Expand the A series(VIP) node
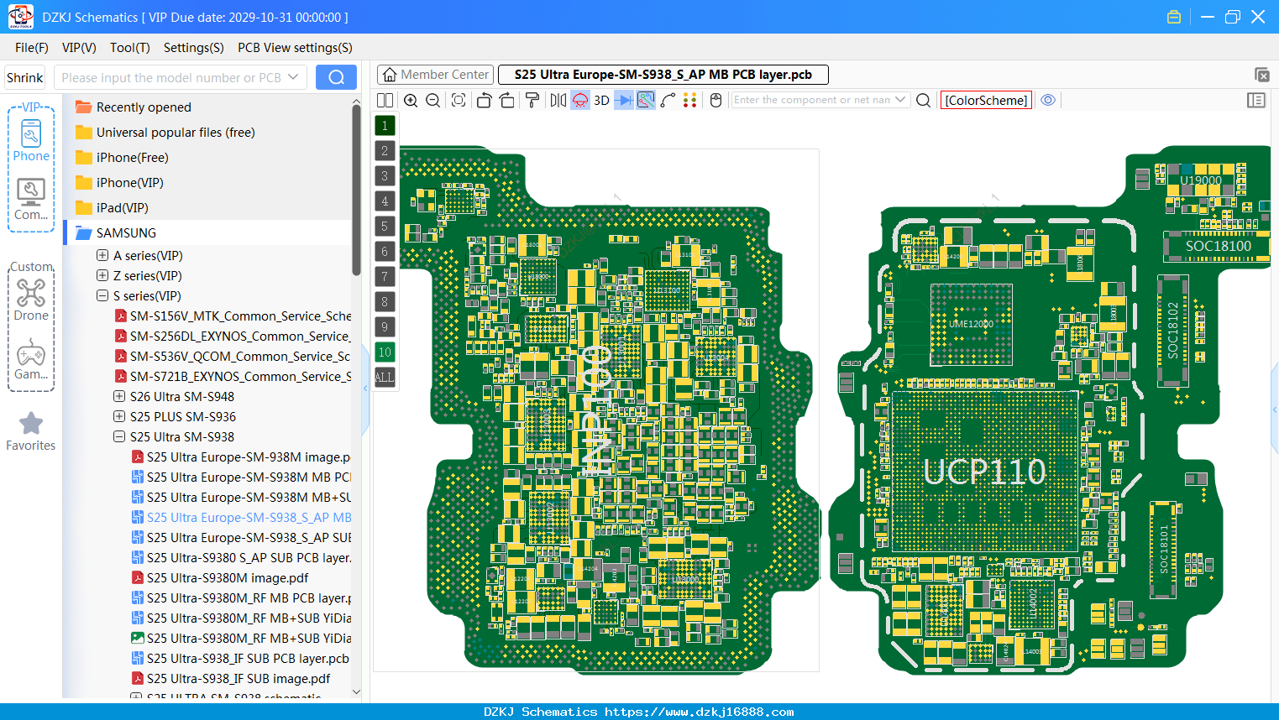Screen dimensions: 1279x720 pos(102,255)
